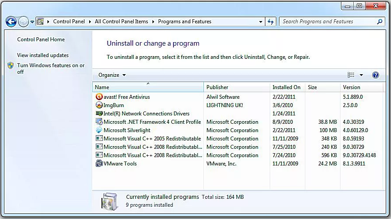Select Intel(R) Network Connections Drivers name
391x219 pixels.
pyautogui.click(x=146, y=114)
